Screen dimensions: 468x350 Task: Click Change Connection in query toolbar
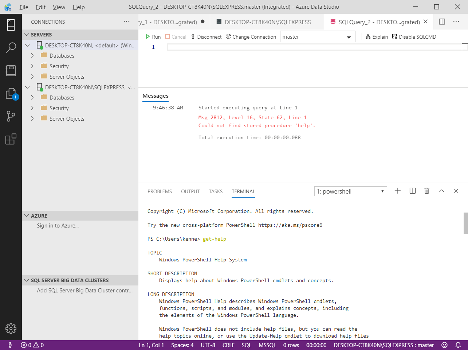click(x=251, y=37)
